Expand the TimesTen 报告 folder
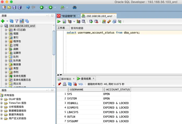The image size is (182, 124). coord(2,103)
